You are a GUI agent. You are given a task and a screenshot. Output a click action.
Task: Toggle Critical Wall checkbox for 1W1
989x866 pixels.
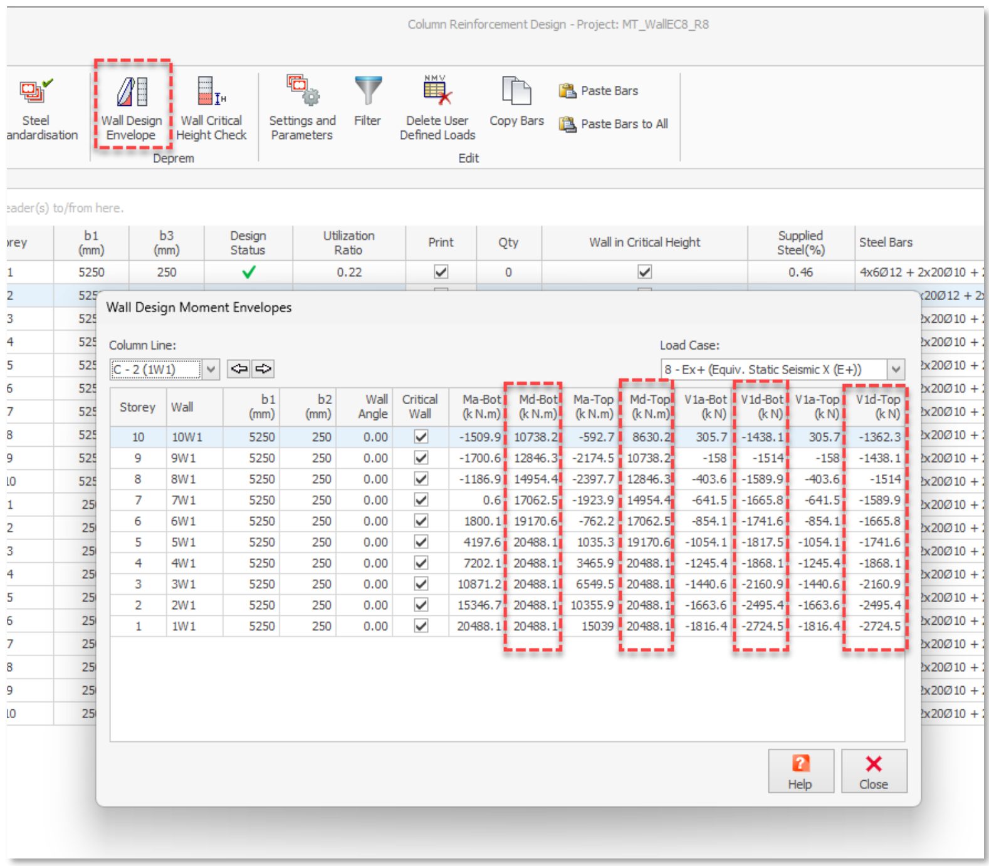(x=421, y=626)
